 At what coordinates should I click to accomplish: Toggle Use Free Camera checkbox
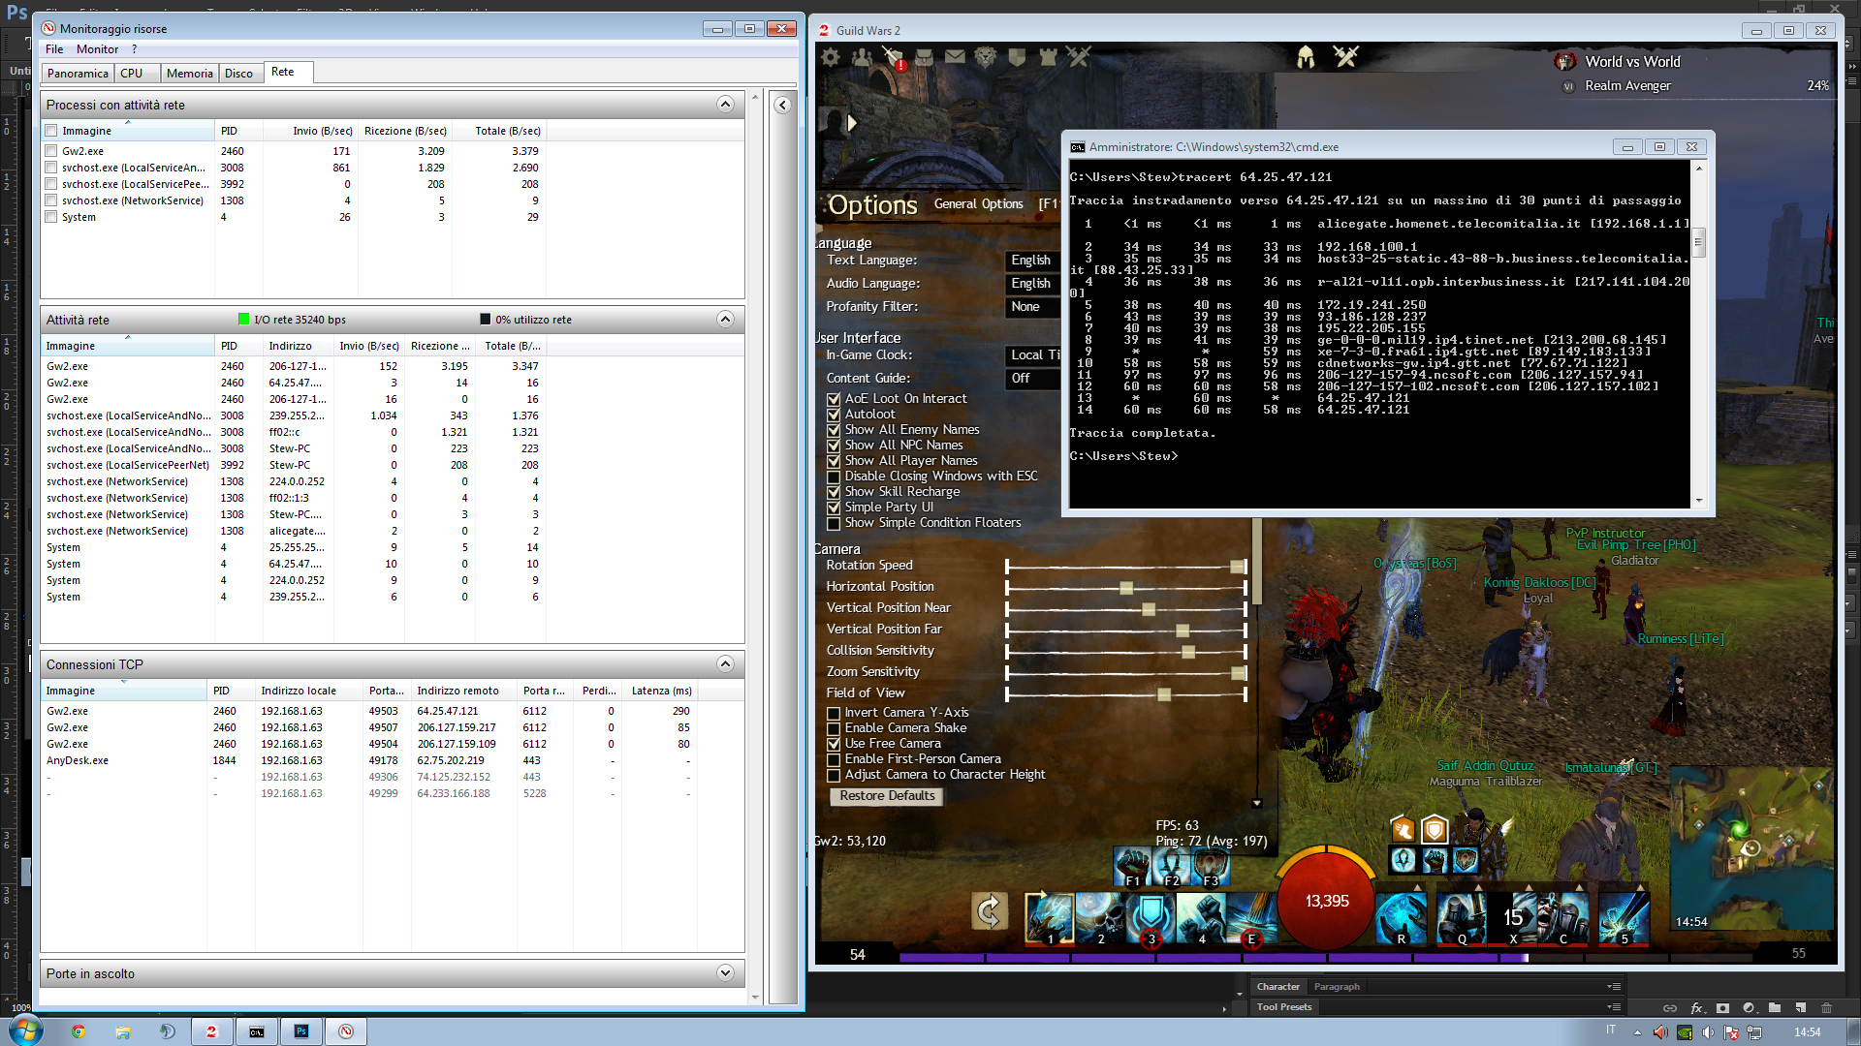coord(834,744)
